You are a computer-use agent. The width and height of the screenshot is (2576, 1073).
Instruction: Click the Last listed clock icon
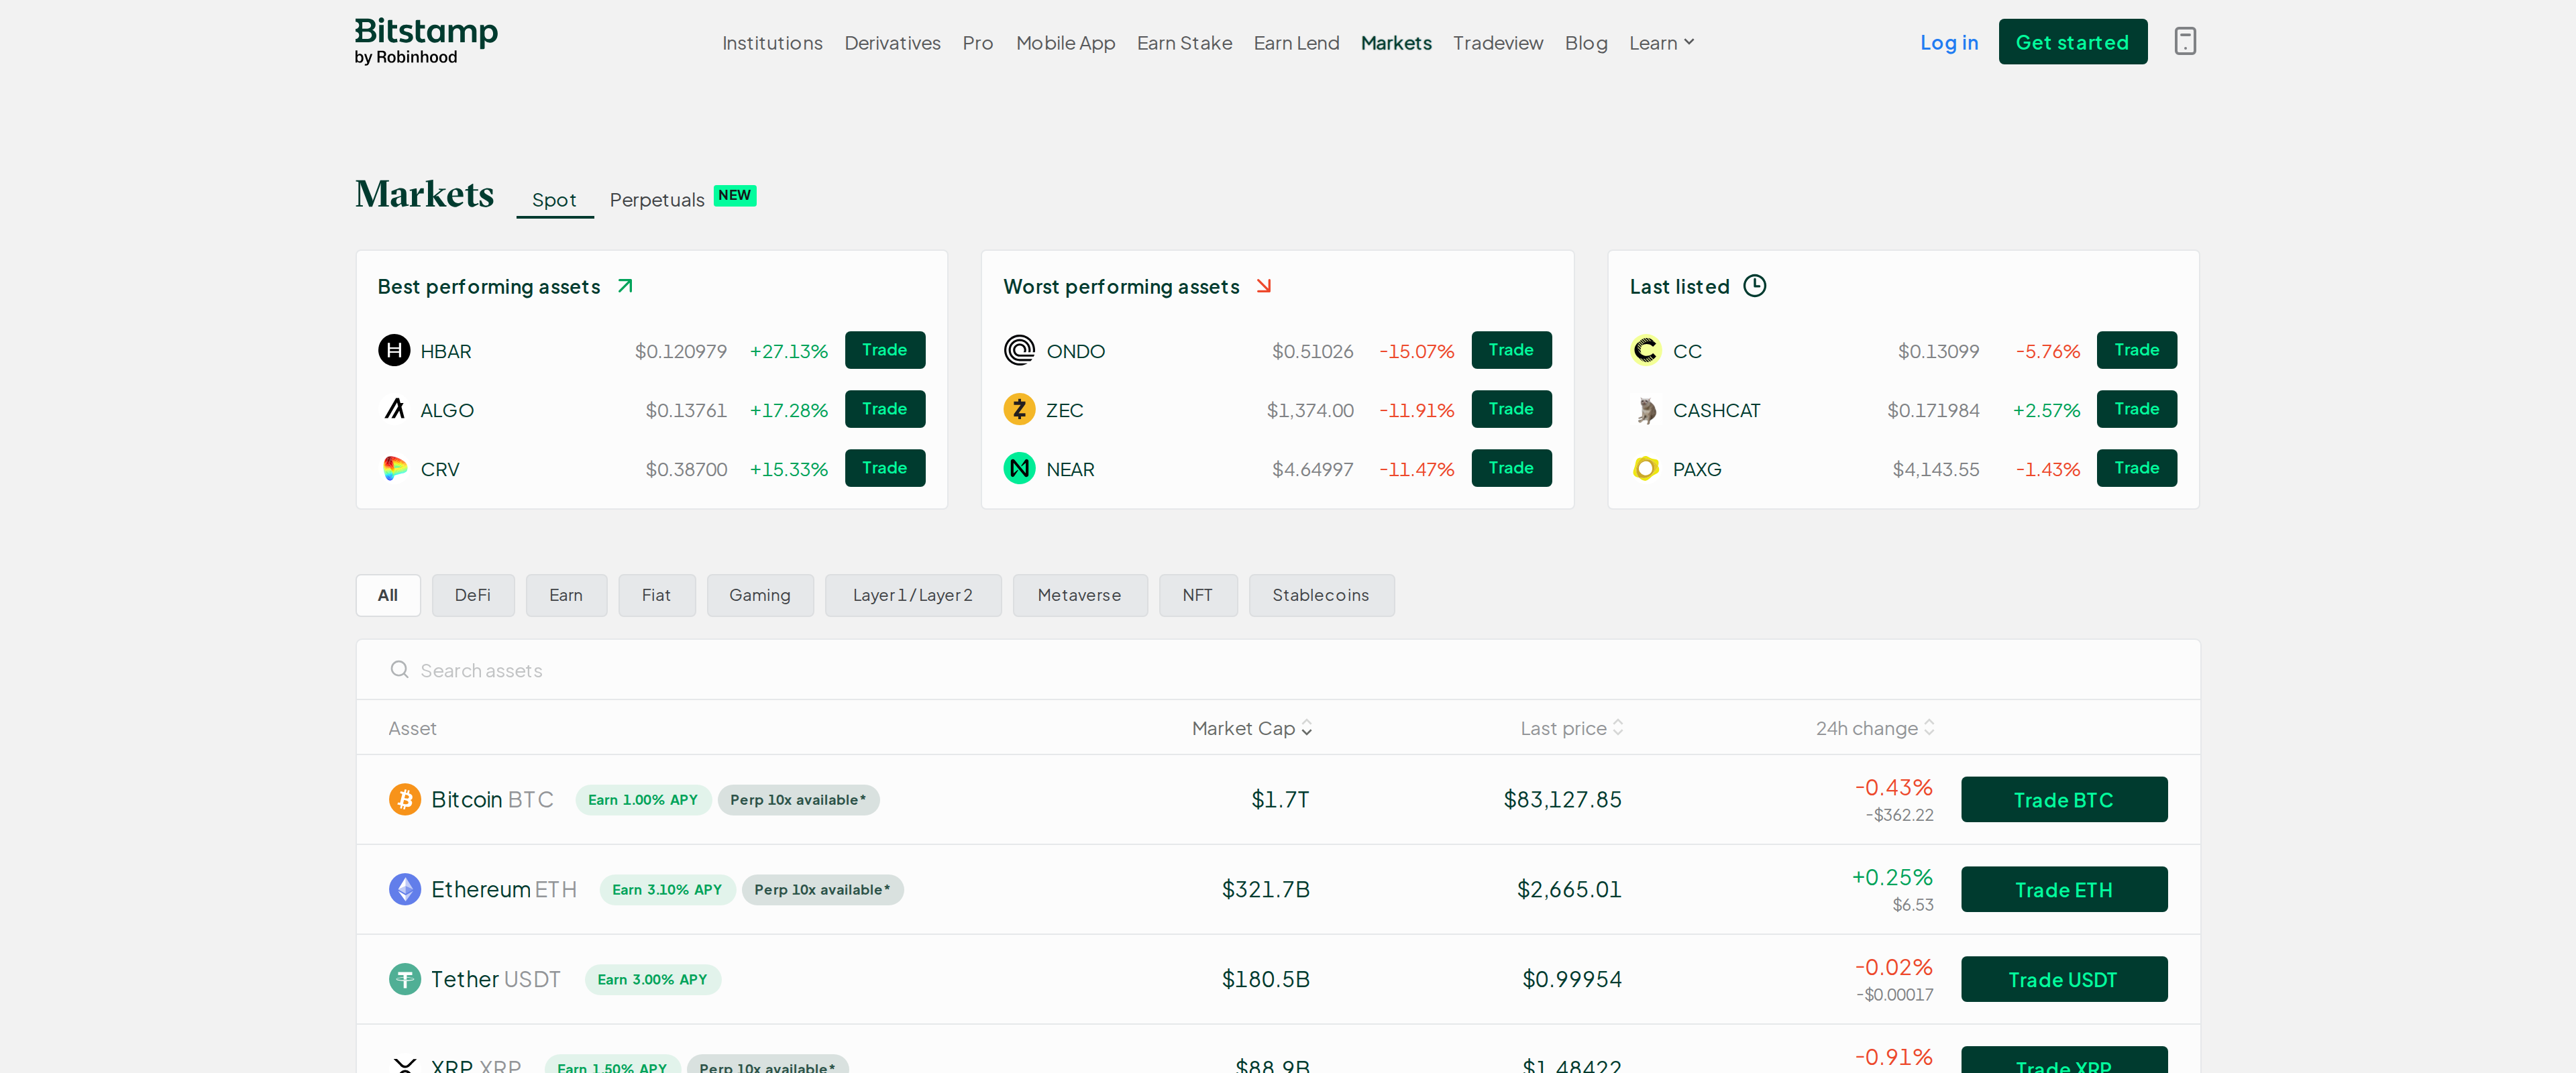[x=1754, y=286]
